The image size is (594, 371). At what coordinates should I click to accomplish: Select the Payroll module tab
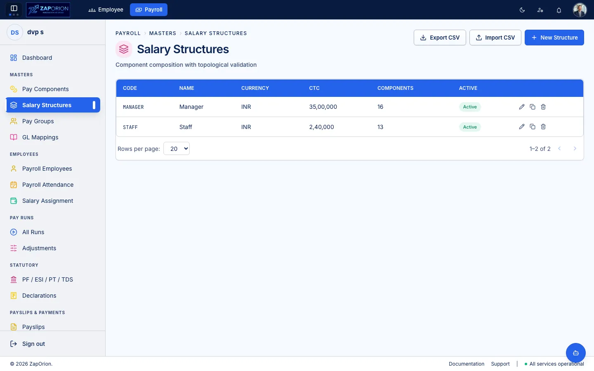pos(148,9)
